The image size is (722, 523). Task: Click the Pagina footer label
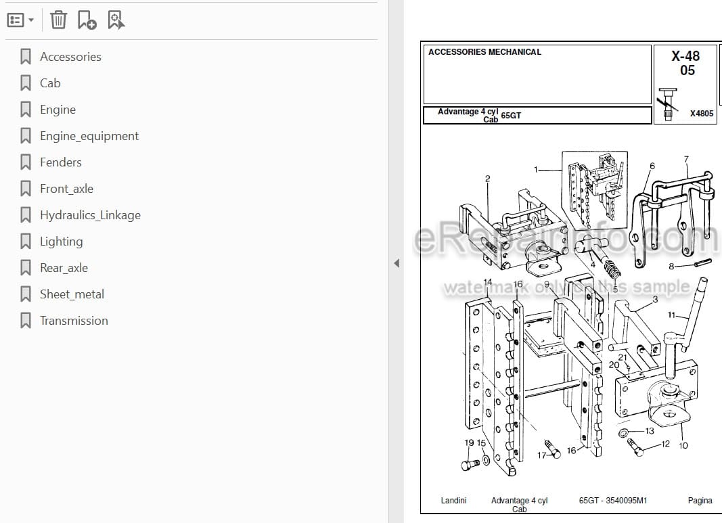point(700,501)
